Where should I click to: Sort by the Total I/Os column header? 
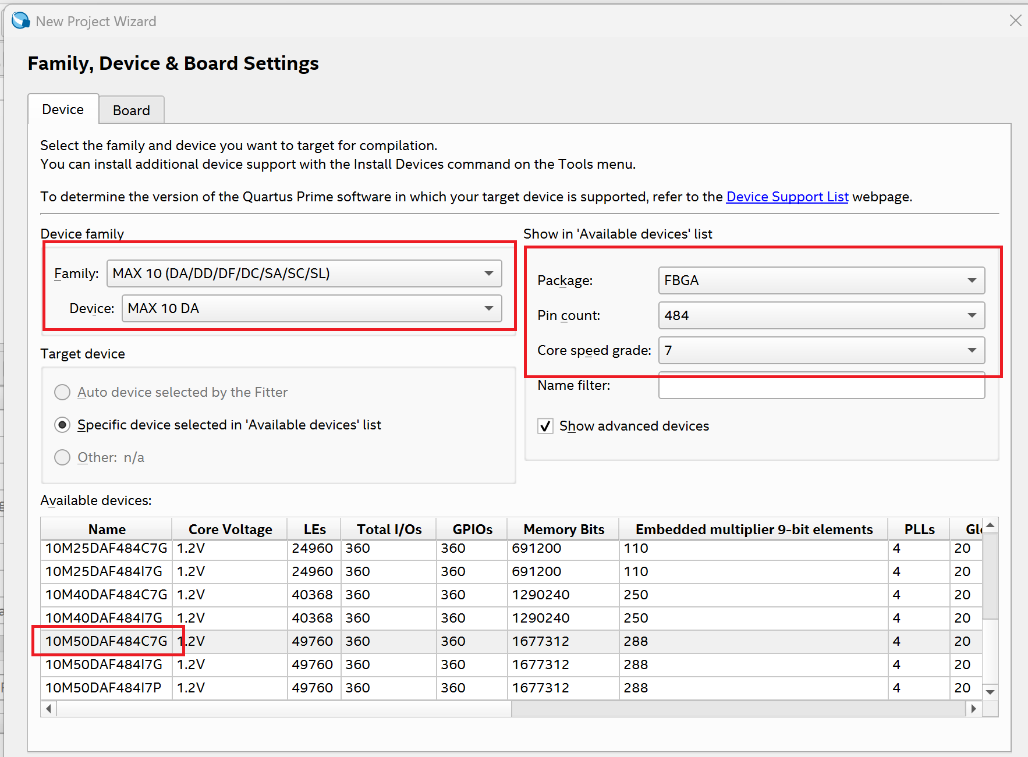pos(389,529)
